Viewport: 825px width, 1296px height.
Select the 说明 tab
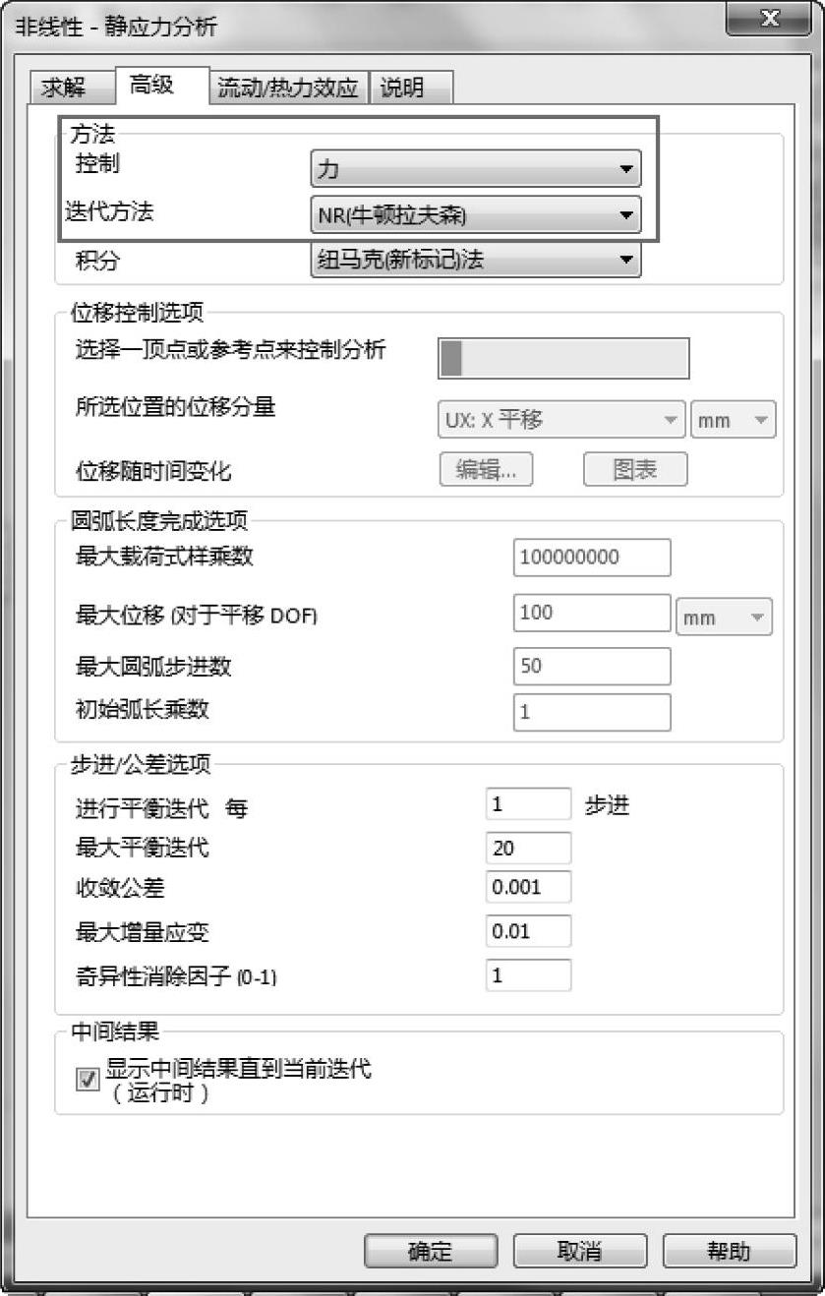[412, 88]
